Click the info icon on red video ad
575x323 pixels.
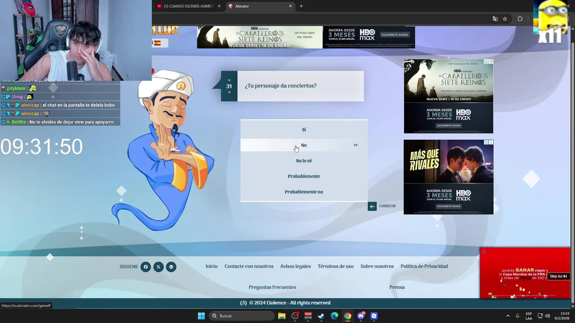pyautogui.click(x=484, y=252)
